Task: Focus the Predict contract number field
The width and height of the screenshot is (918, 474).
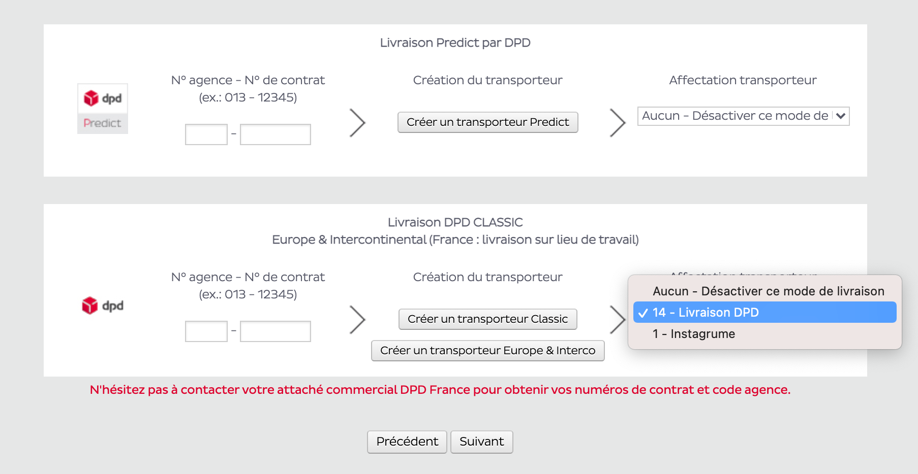Action: 275,134
